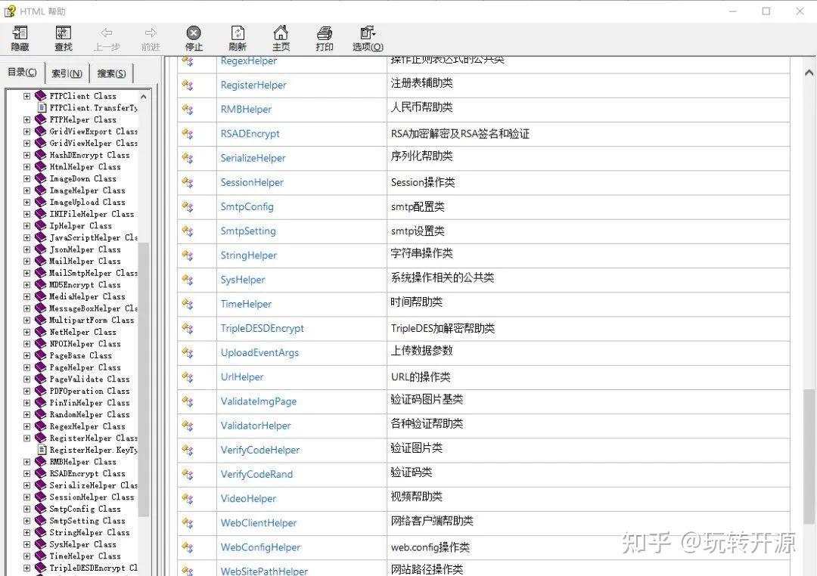Open the SerializeHelper class link
Screen dimensions: 817x576
(253, 158)
